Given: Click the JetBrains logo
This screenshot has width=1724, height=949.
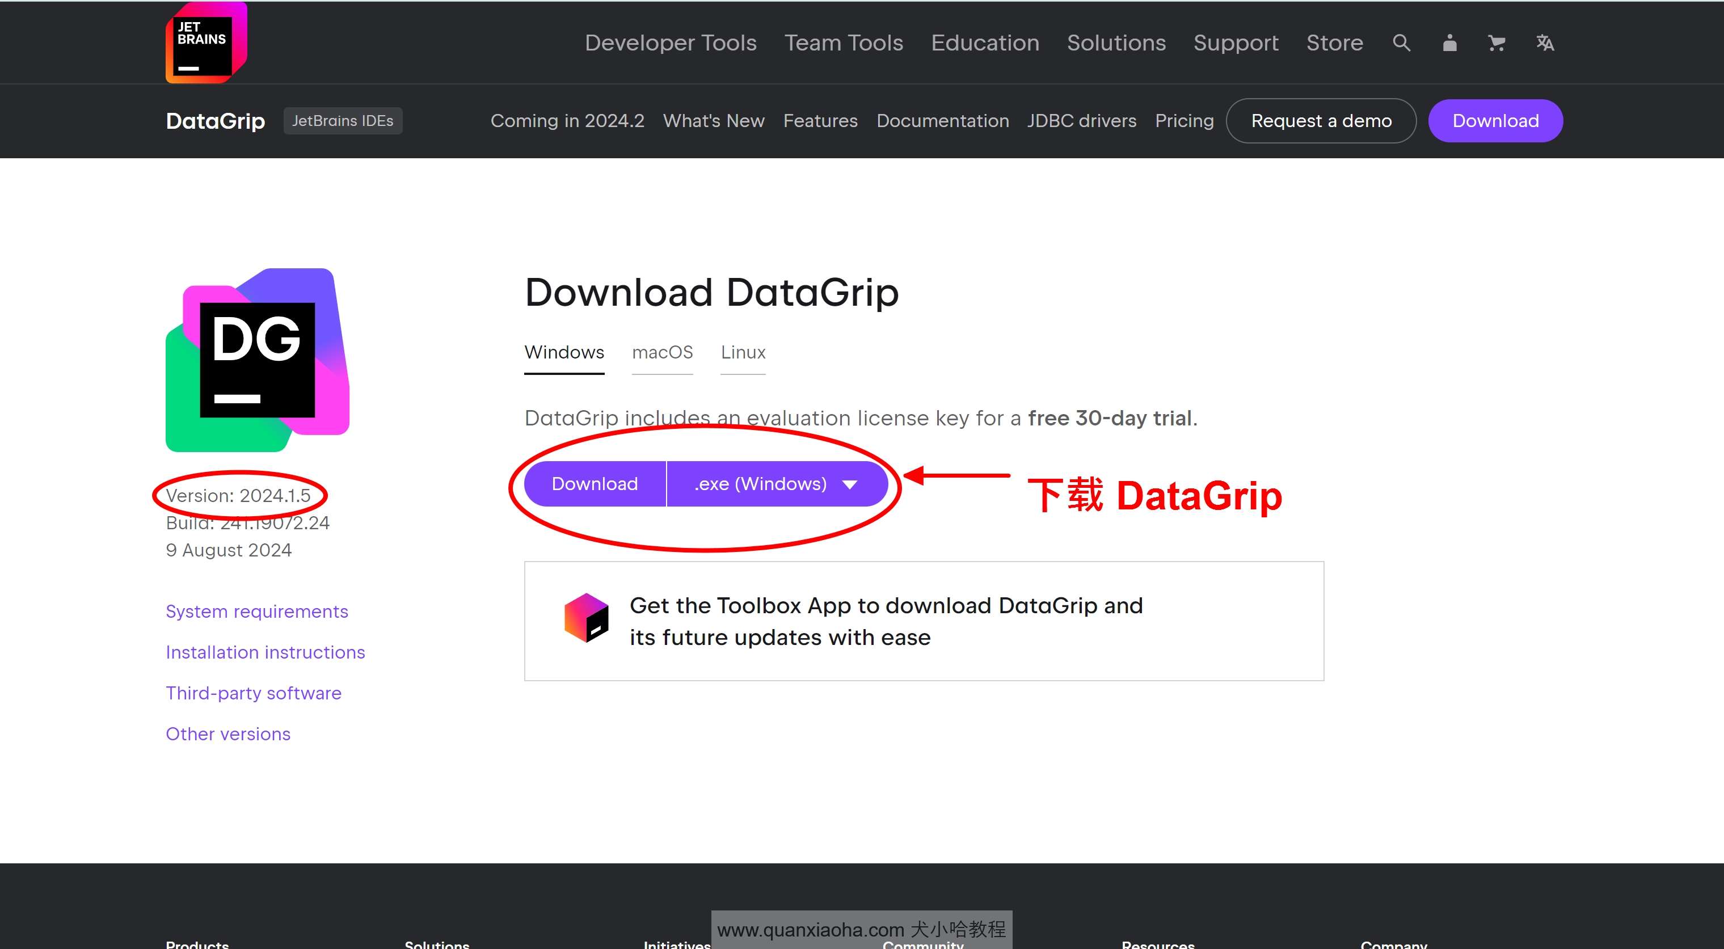Looking at the screenshot, I should pyautogui.click(x=206, y=43).
